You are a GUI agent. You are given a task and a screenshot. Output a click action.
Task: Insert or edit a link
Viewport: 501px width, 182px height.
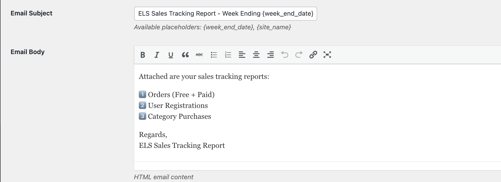[313, 55]
